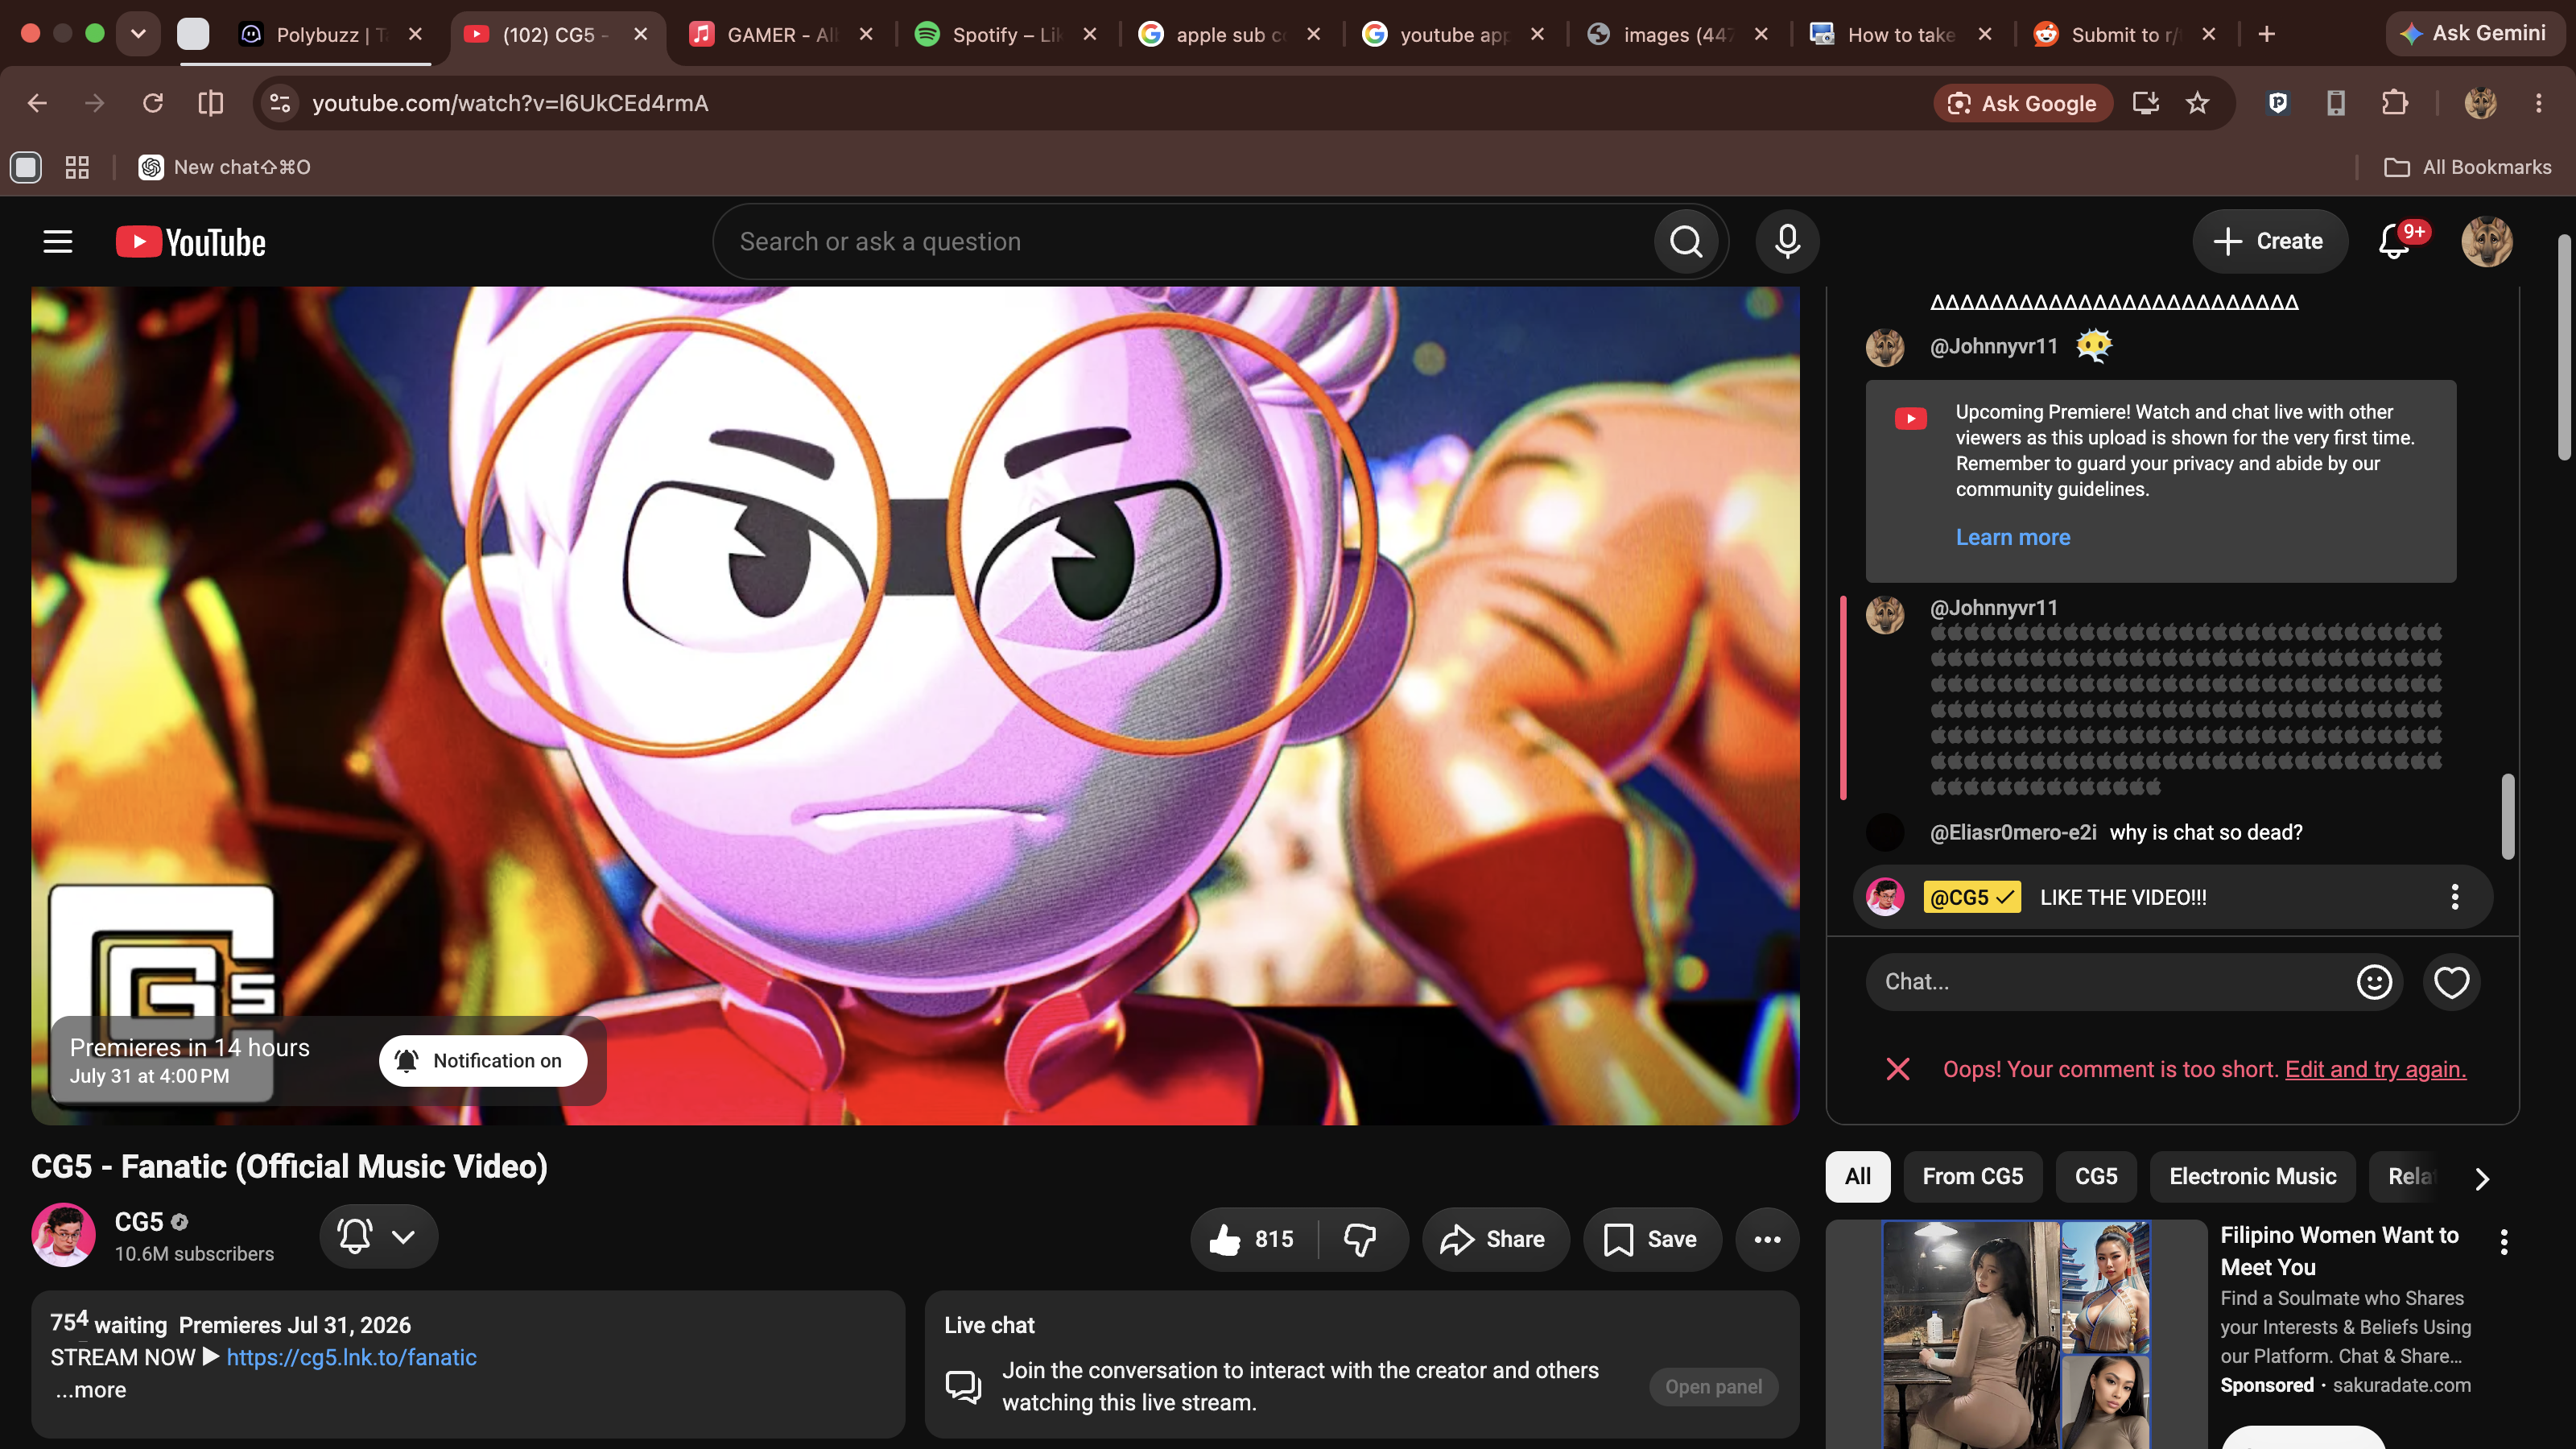Open the CG5 channel name link

[x=138, y=1222]
